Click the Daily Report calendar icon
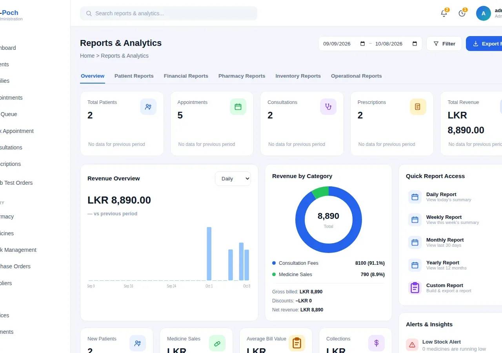 coord(415,197)
